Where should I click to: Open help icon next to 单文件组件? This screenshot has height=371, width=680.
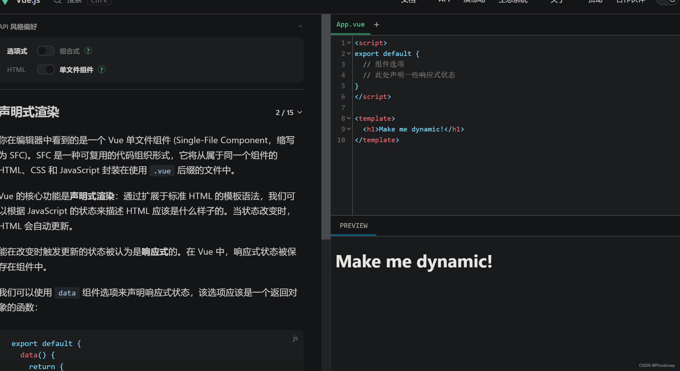(101, 70)
